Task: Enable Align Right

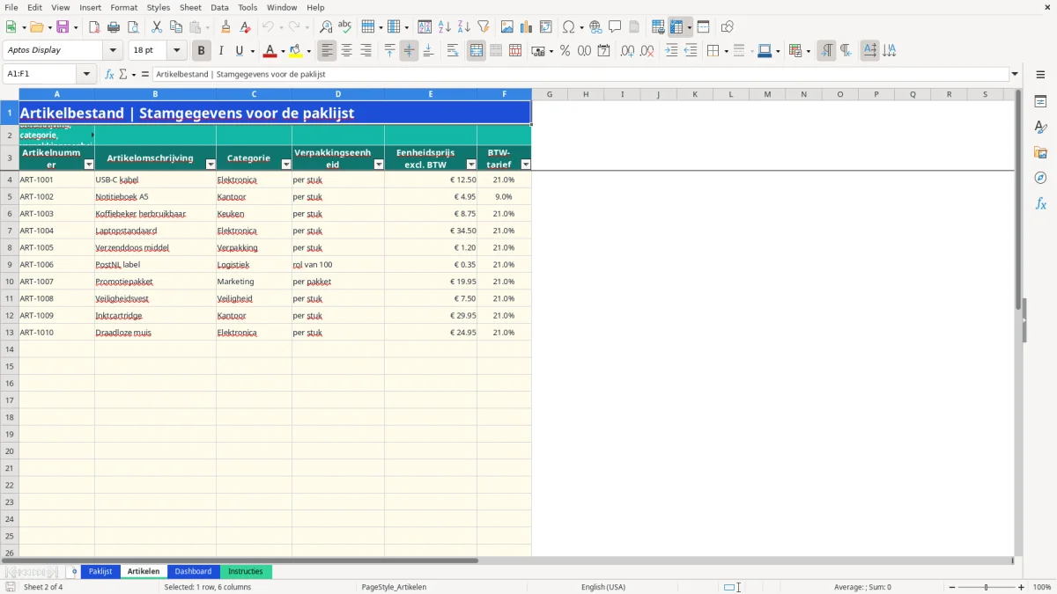Action: (x=366, y=51)
